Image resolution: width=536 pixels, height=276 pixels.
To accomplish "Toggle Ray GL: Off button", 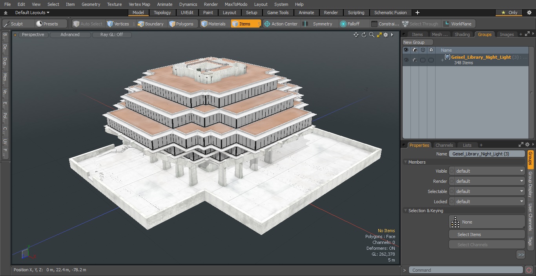I will tap(111, 34).
